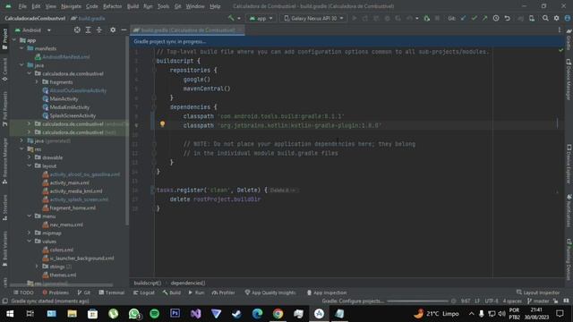The width and height of the screenshot is (573, 322).
Task: Open the Galaxy Nexus API 30 device dropdown
Action: coord(314,18)
